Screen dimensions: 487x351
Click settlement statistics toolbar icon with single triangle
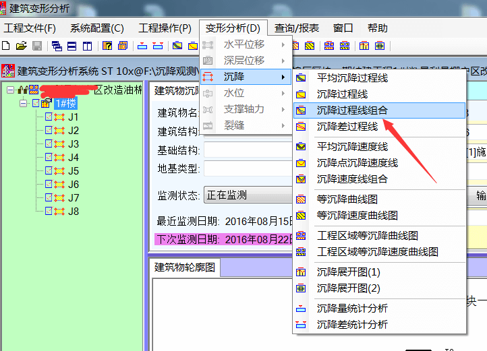pos(142,46)
